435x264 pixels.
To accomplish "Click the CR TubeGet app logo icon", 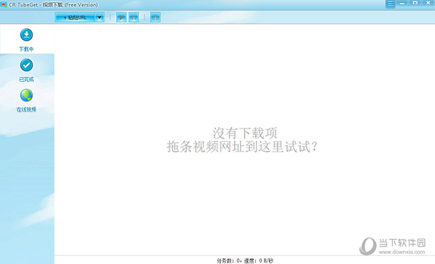I will tap(4, 5).
